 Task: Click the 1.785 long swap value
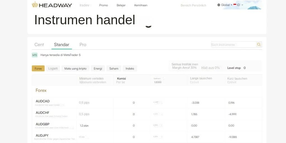click(x=194, y=114)
